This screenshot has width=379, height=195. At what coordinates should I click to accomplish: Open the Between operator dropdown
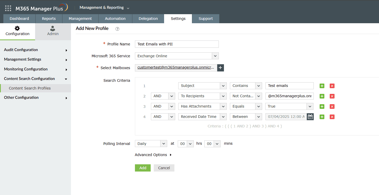coord(246,117)
